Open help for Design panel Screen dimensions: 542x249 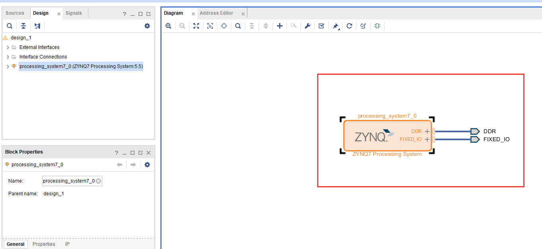tap(125, 14)
